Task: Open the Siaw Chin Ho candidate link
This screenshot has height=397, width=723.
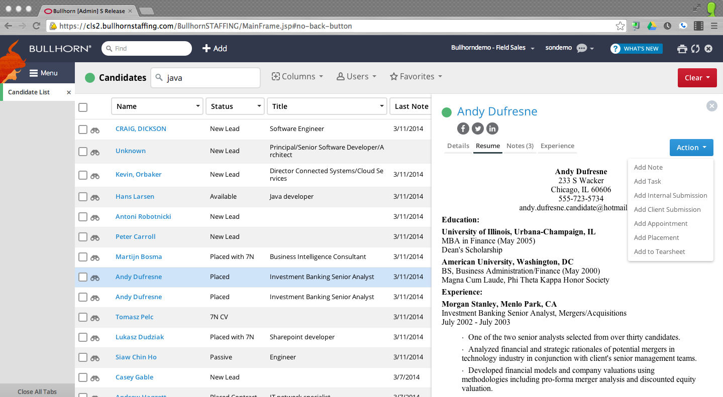Action: click(136, 357)
